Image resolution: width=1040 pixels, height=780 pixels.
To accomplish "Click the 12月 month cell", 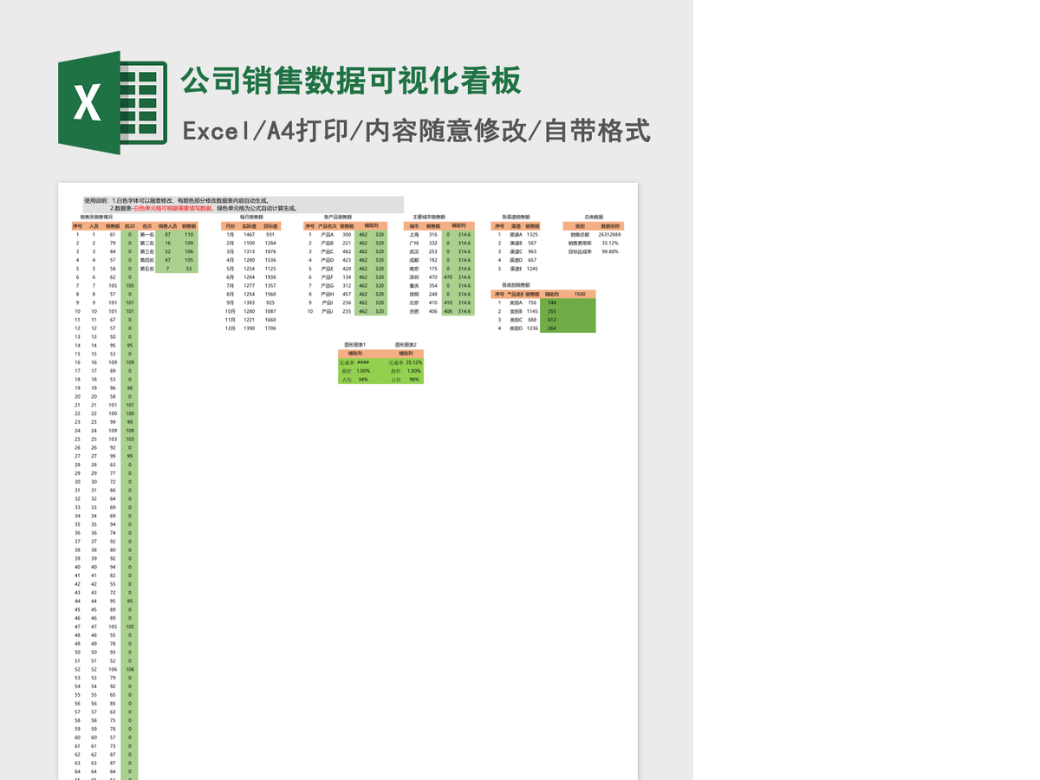I will (230, 328).
